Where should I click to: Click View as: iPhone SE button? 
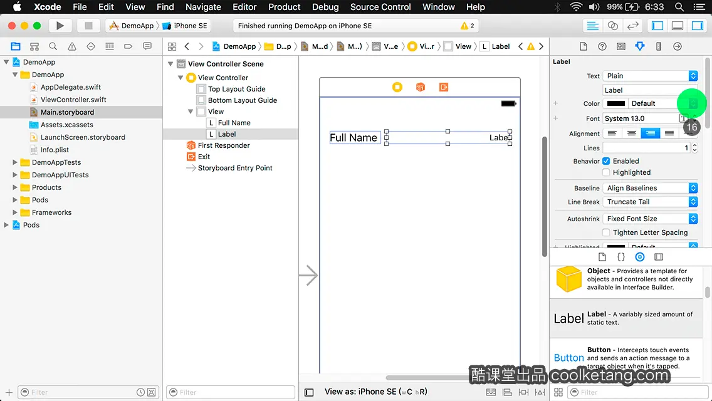pyautogui.click(x=375, y=392)
